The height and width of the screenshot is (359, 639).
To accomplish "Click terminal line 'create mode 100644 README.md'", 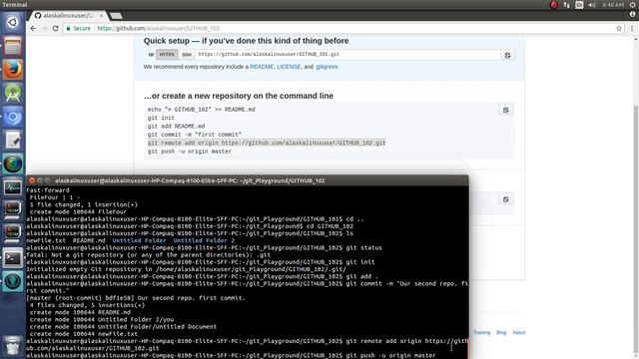I will (80, 312).
